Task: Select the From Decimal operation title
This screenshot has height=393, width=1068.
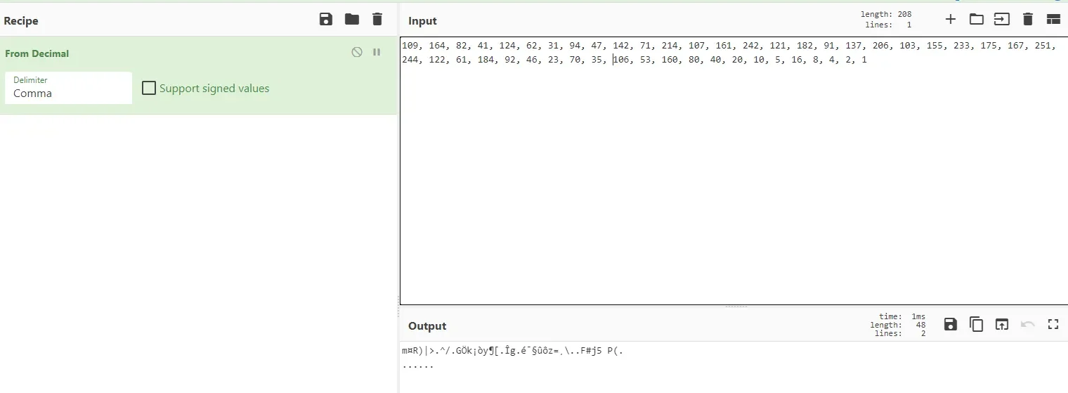Action: (37, 53)
